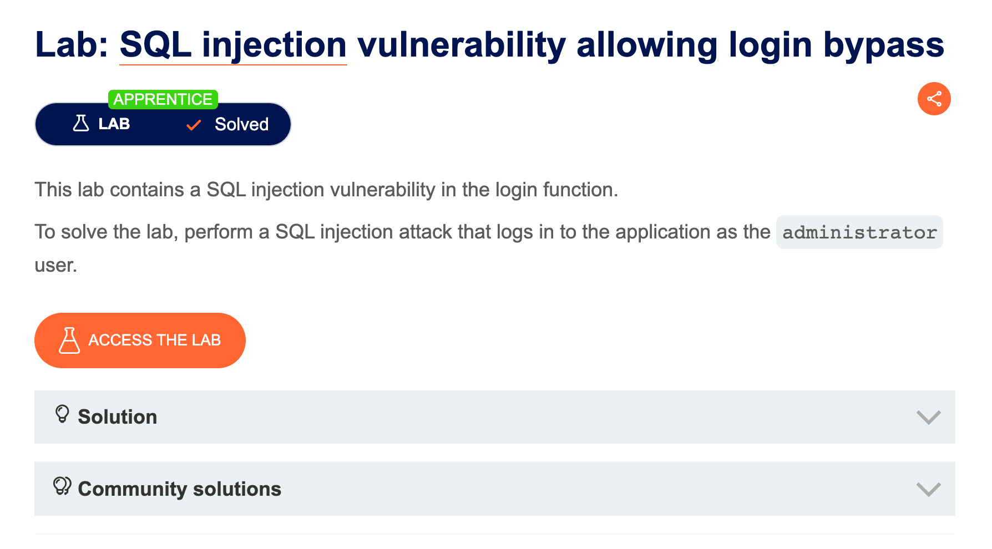
Task: Click the orange share icon button
Action: (934, 99)
